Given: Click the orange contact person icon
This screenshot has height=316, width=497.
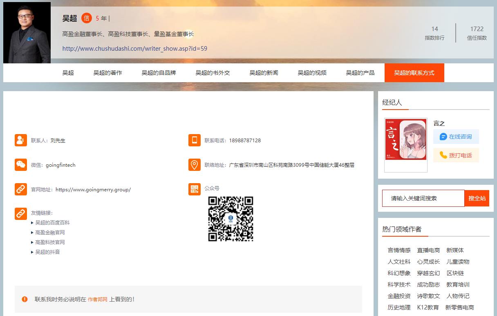Looking at the screenshot, I should pyautogui.click(x=21, y=140).
